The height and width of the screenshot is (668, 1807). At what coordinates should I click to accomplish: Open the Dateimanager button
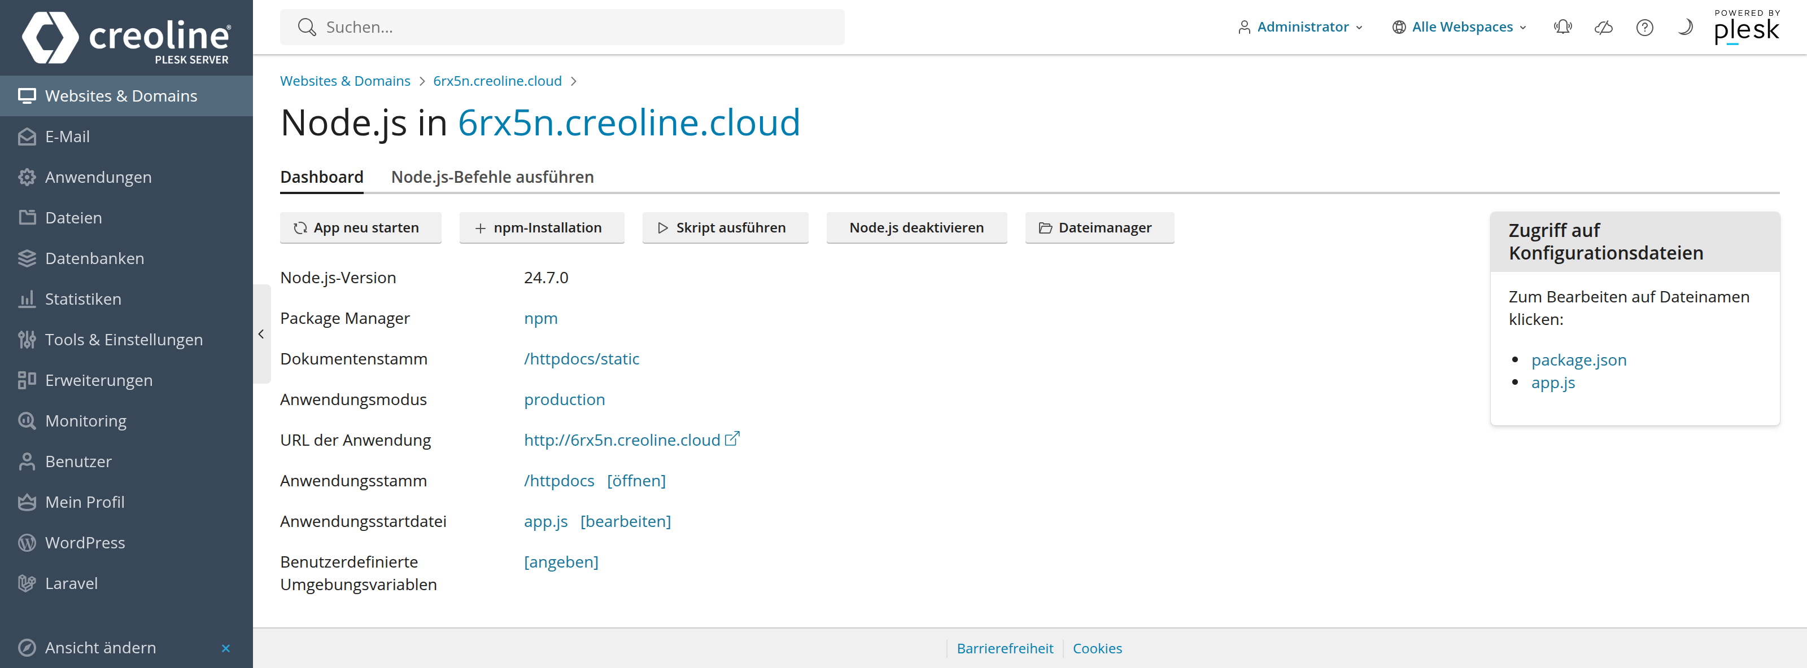[1099, 228]
